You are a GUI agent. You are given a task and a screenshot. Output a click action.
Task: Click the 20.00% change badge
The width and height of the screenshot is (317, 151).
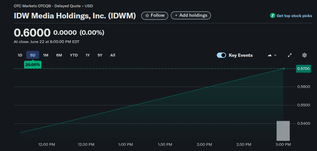pyautogui.click(x=33, y=65)
